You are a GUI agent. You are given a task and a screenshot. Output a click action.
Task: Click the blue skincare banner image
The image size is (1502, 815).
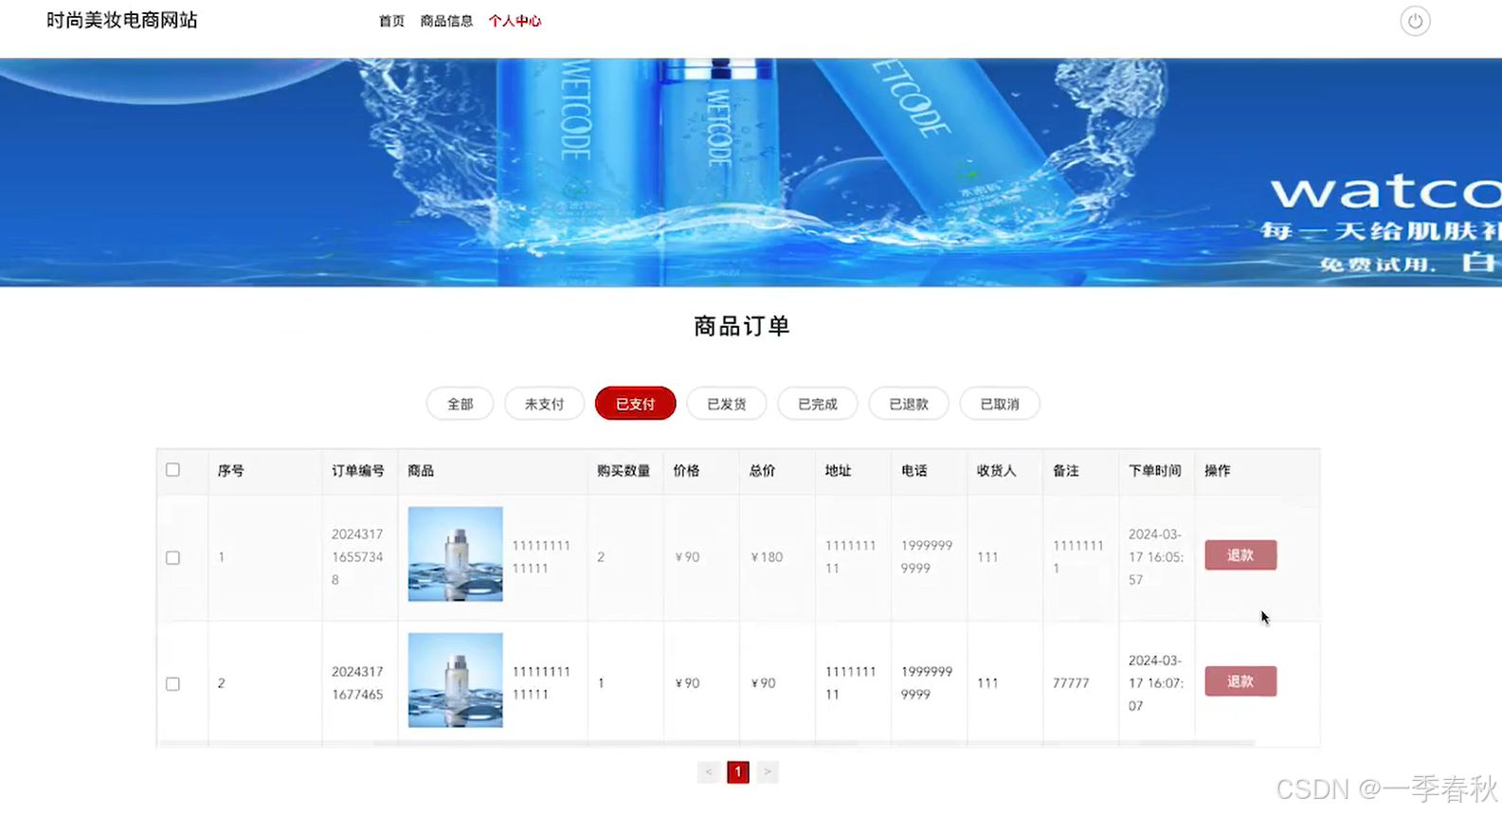(x=751, y=172)
